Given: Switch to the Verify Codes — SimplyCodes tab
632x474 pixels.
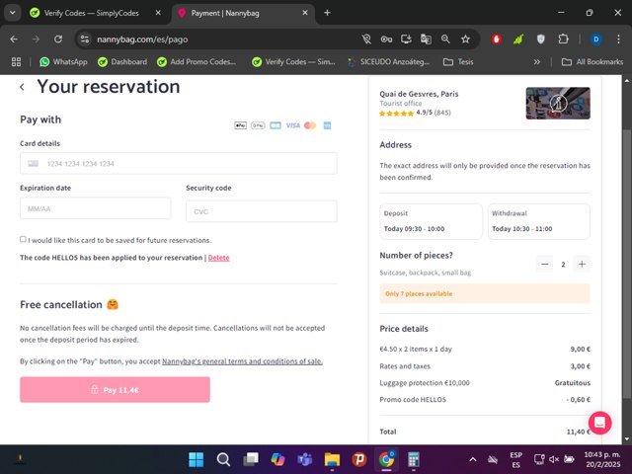Looking at the screenshot, I should click(x=91, y=13).
